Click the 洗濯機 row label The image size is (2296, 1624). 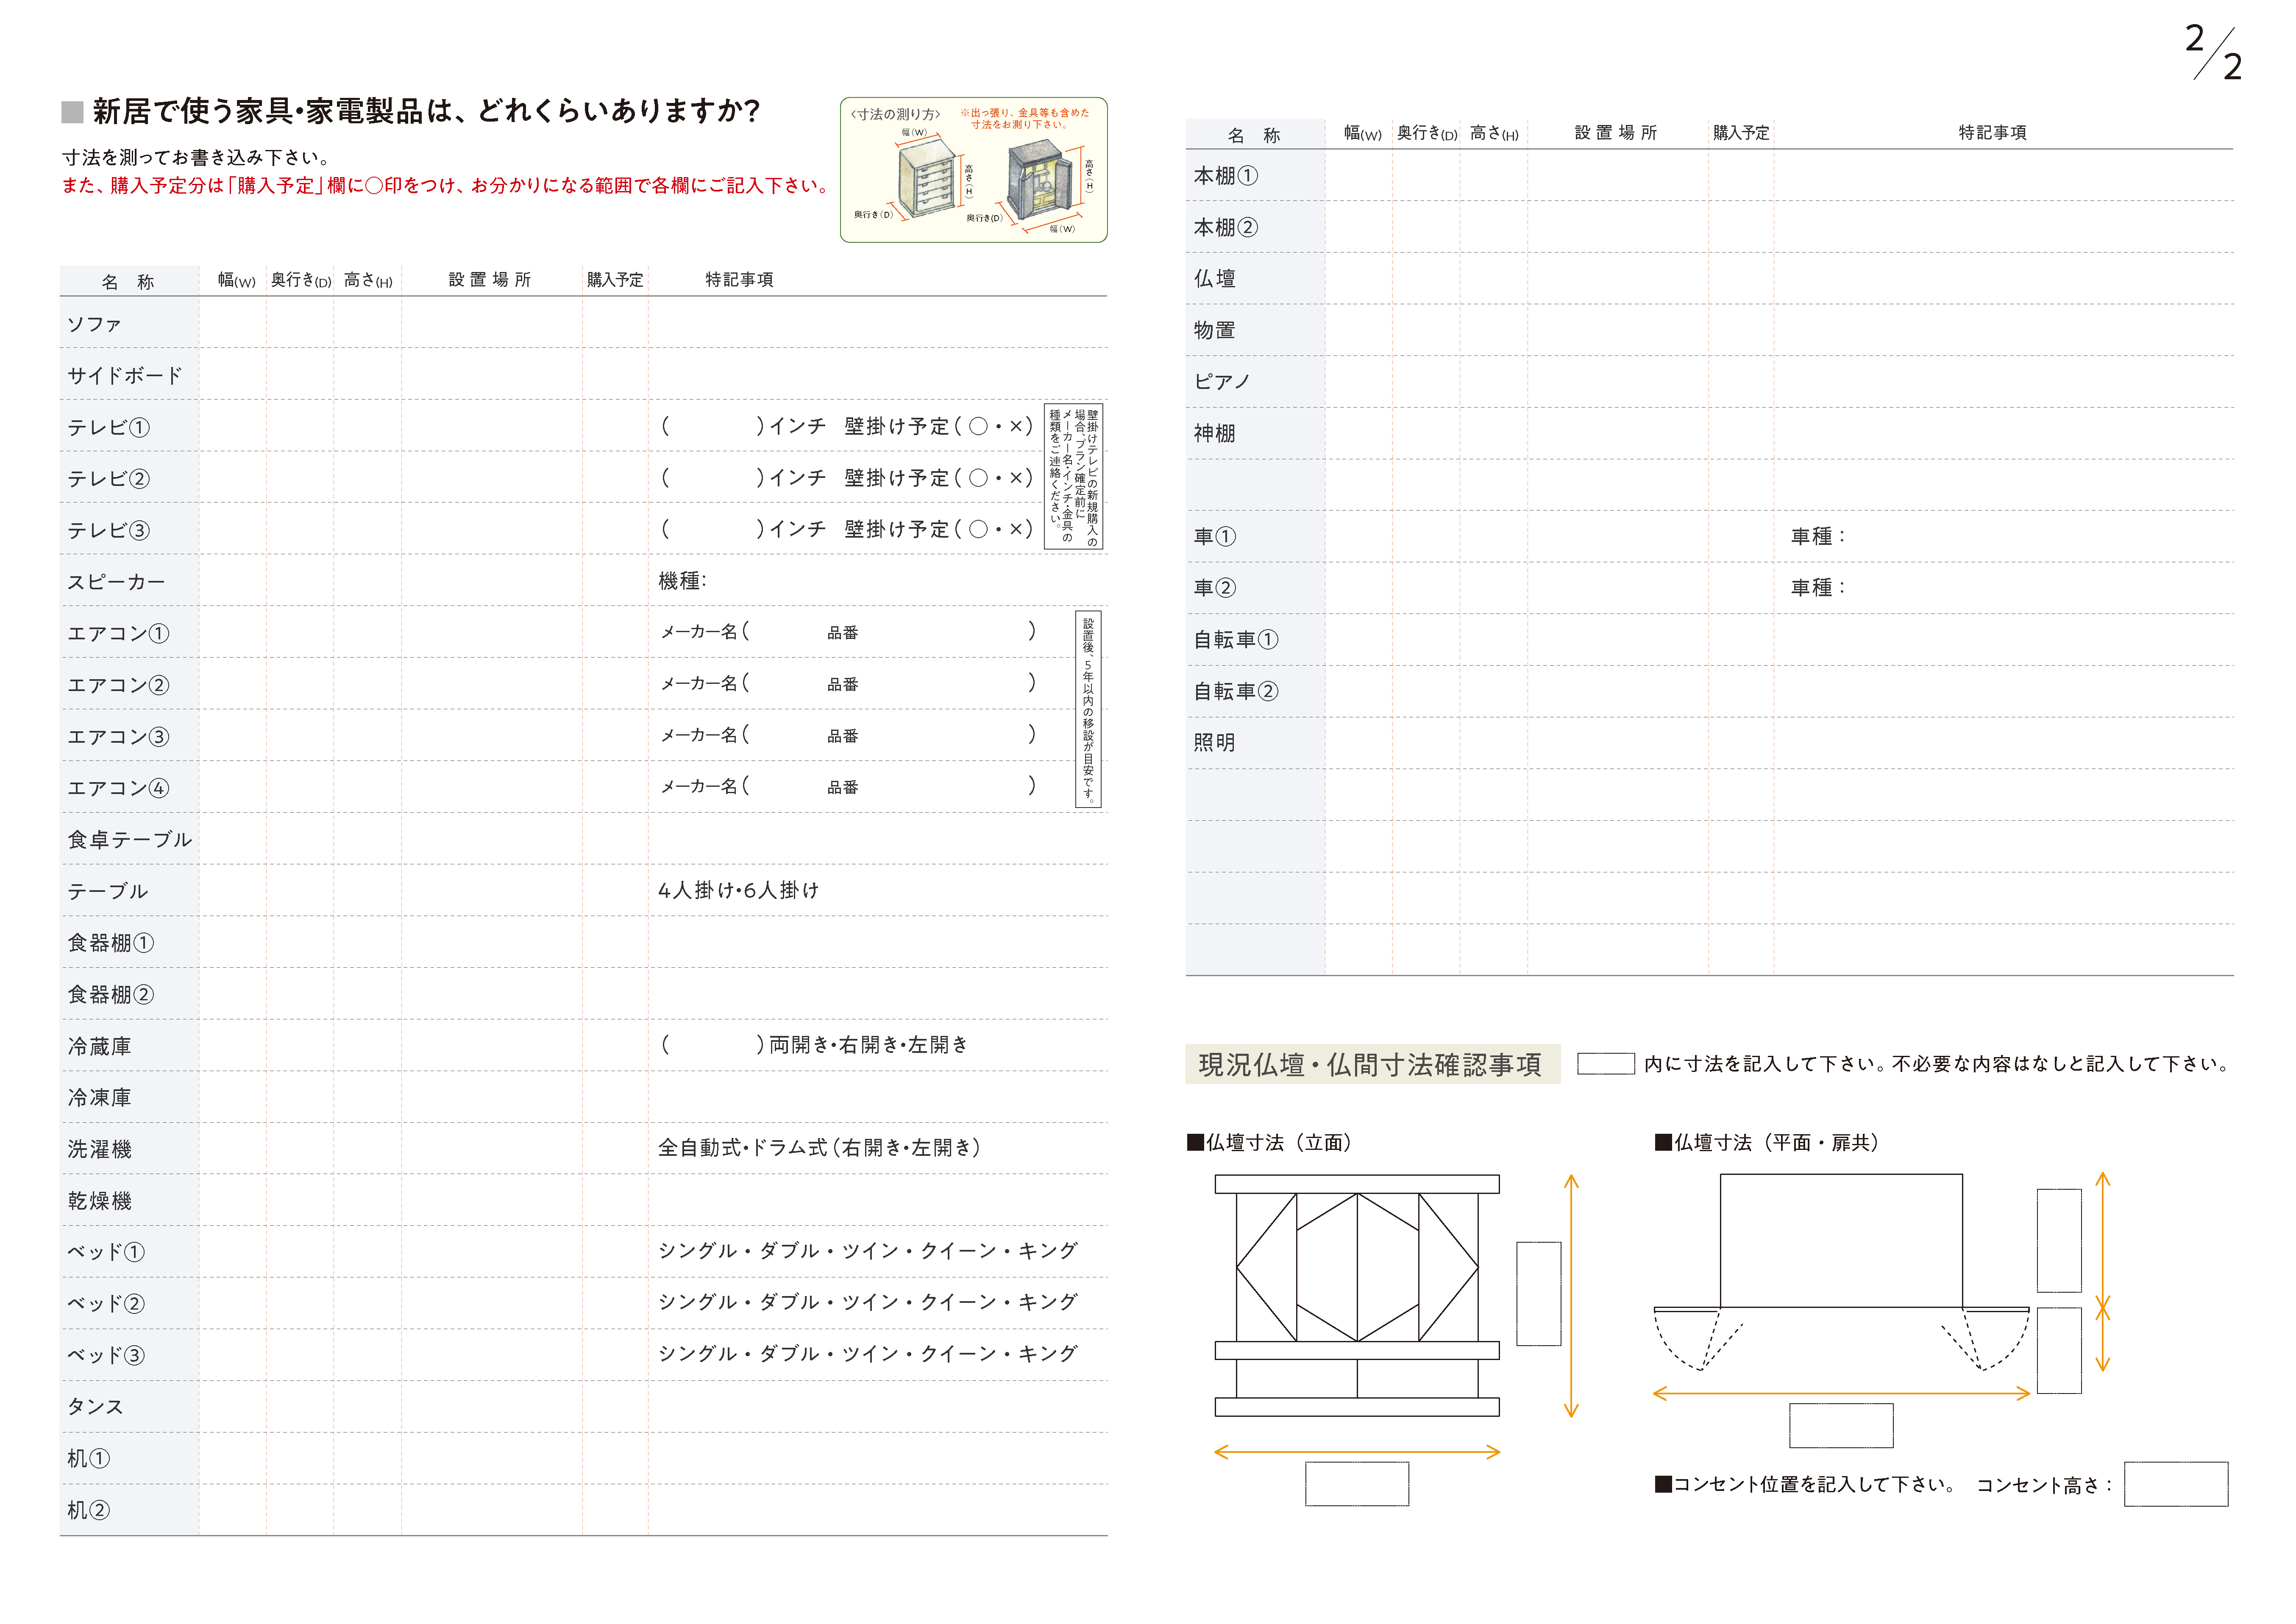tap(99, 1150)
